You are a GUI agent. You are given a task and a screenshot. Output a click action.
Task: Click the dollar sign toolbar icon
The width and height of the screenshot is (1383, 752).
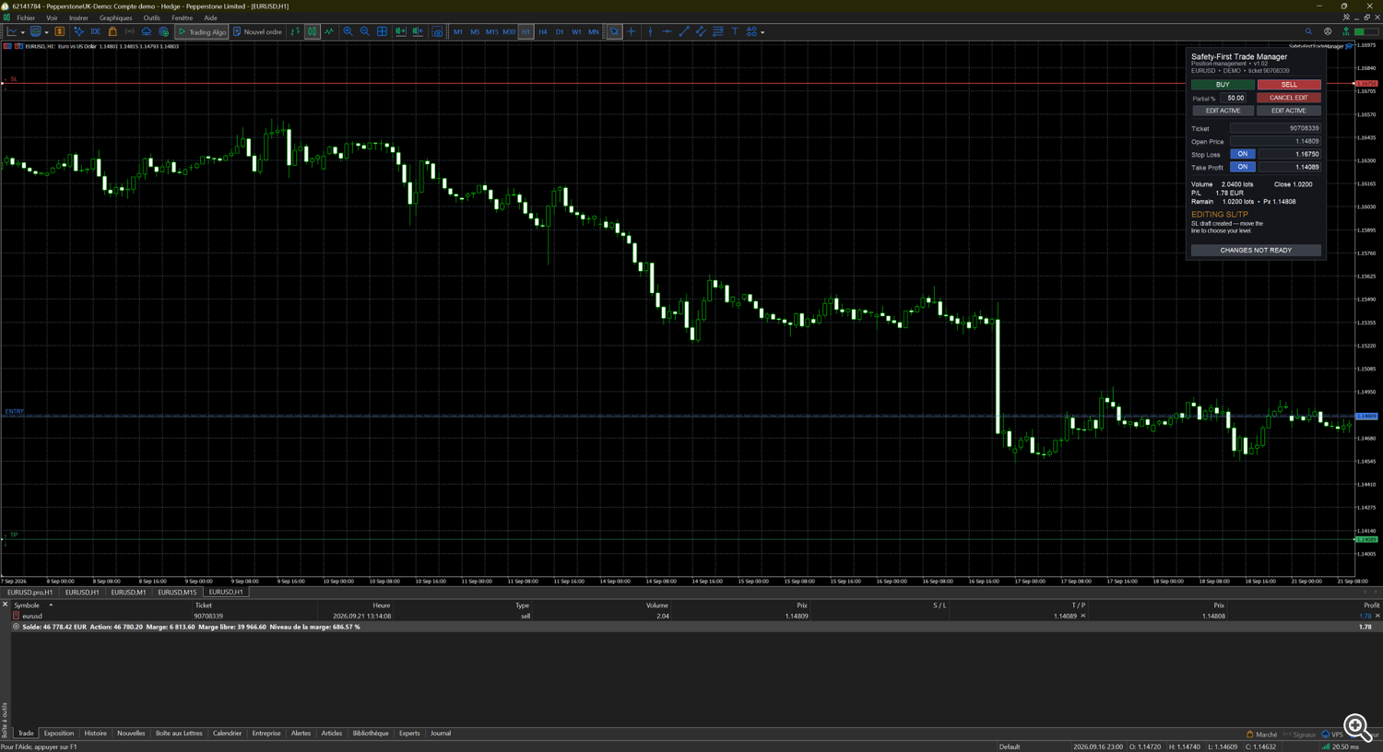(x=60, y=31)
